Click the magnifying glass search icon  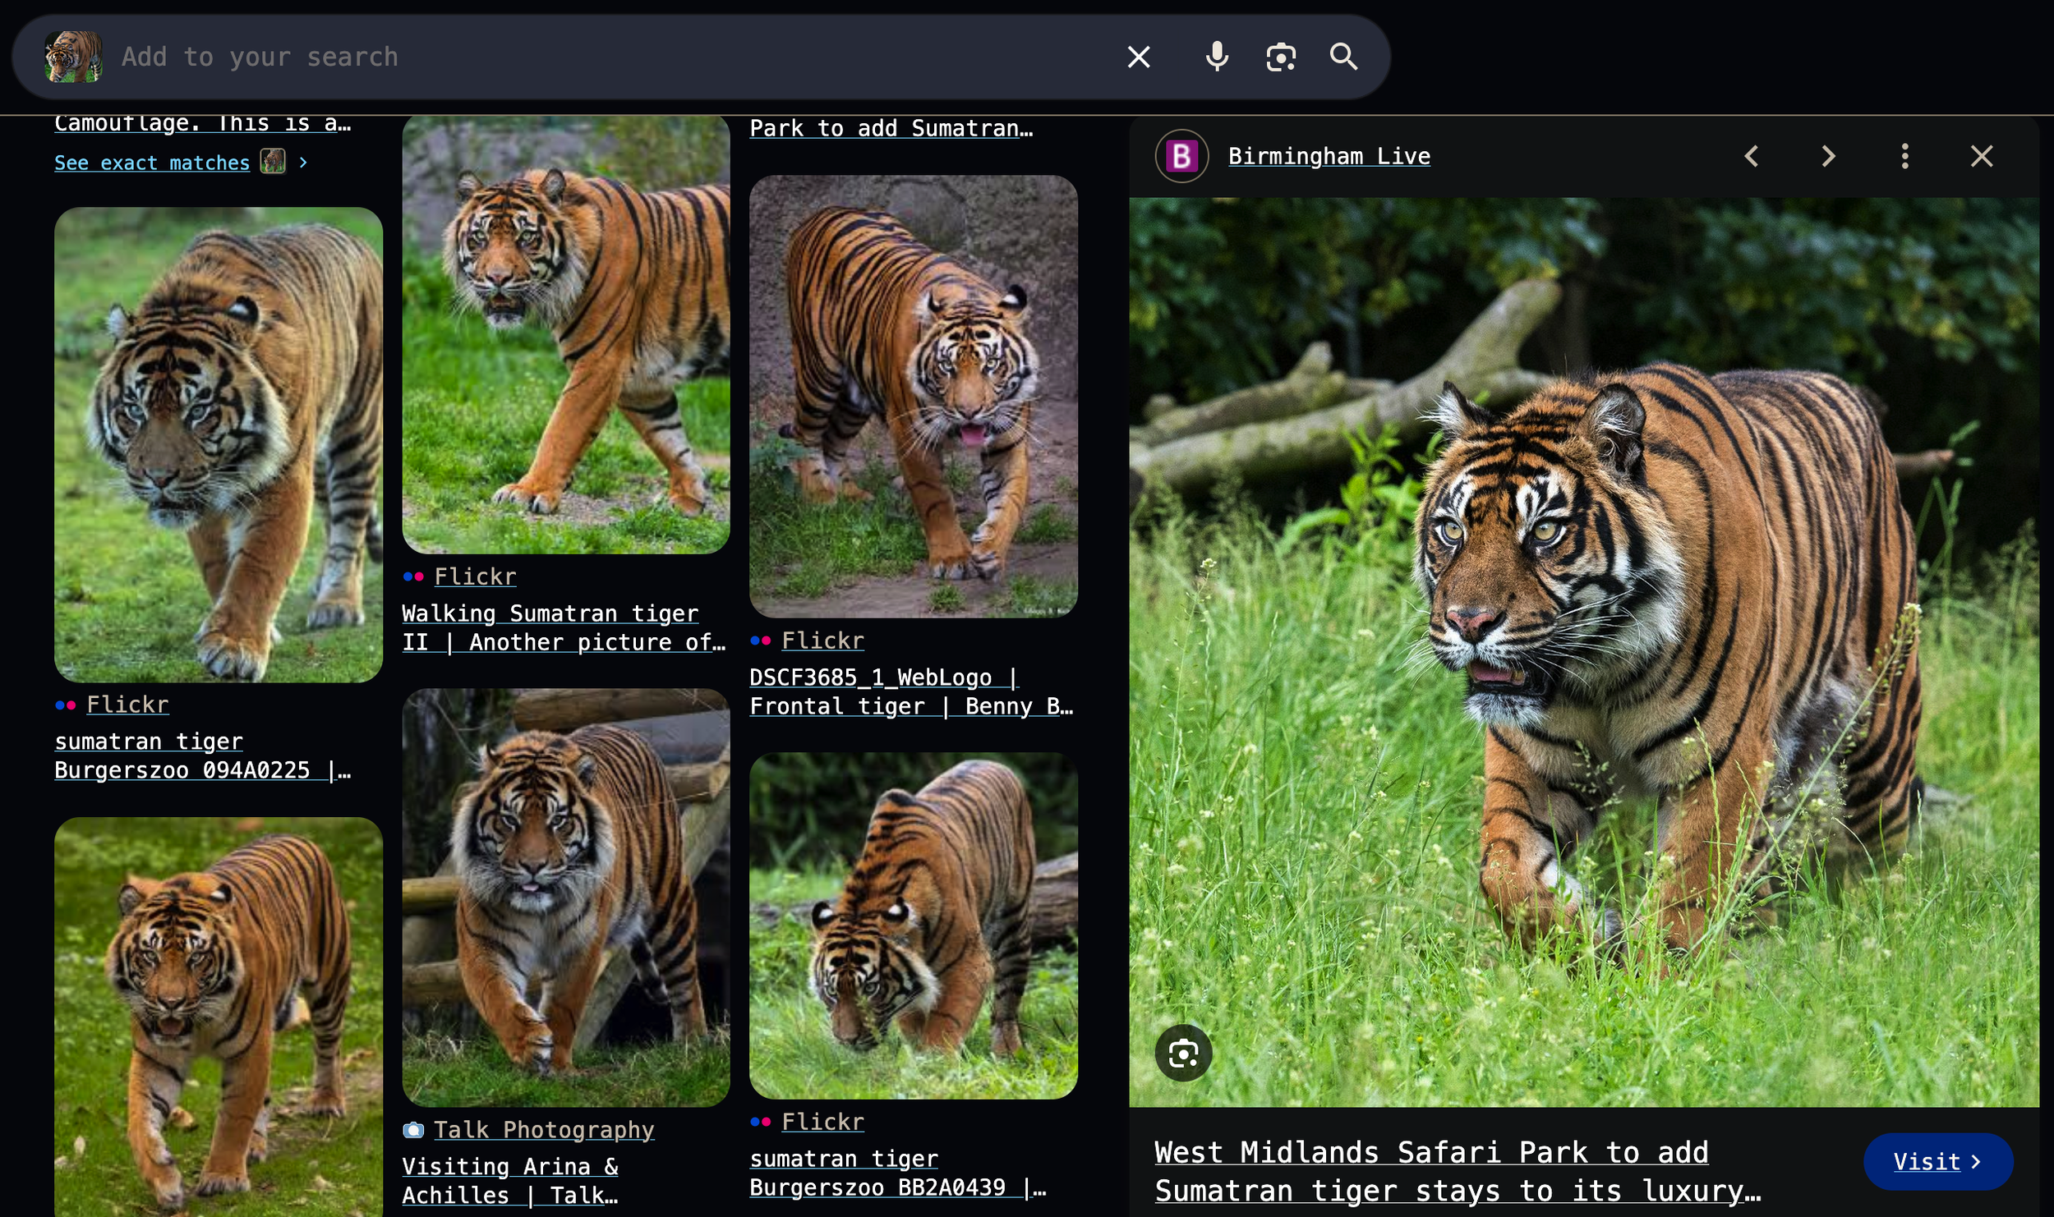click(x=1343, y=57)
